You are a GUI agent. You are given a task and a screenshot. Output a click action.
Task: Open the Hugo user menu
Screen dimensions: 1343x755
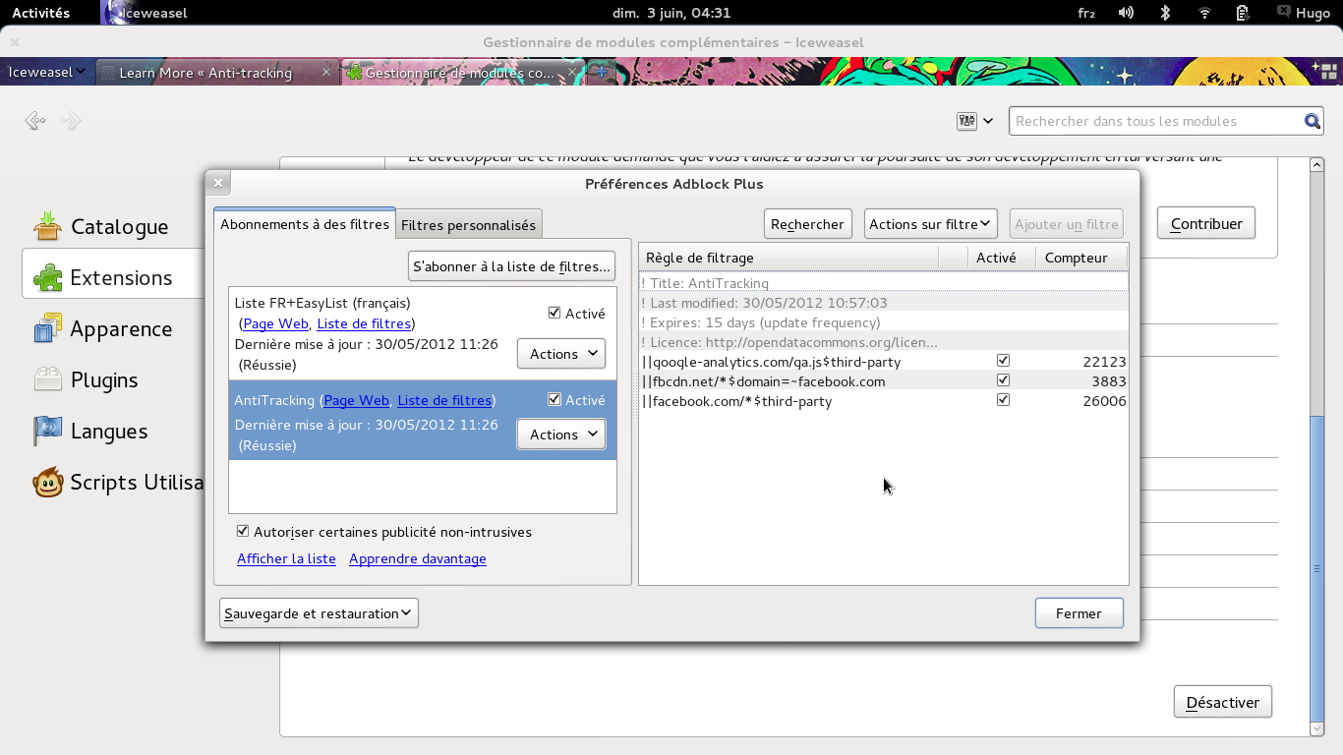(1304, 13)
